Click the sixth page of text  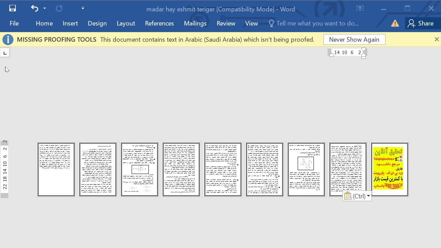tap(265, 169)
